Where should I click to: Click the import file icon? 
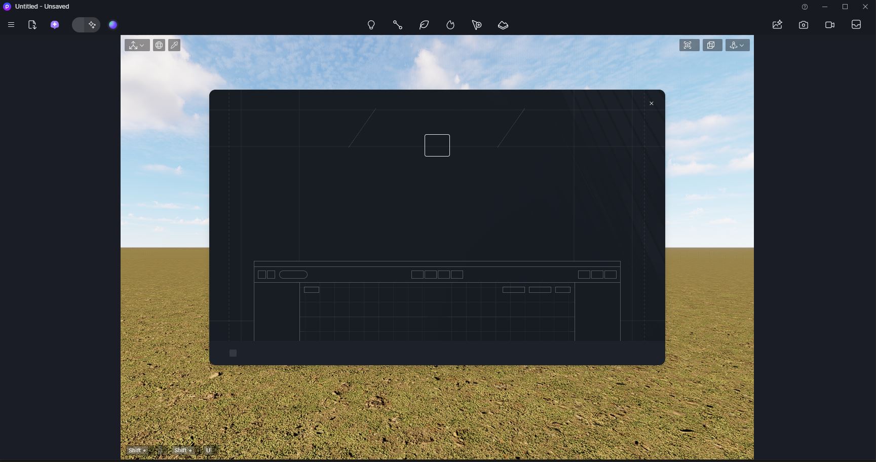[32, 25]
